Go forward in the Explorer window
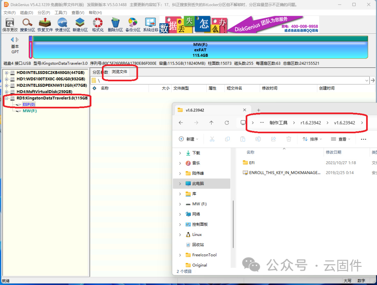Screen dimensions: 377x285 196,123
